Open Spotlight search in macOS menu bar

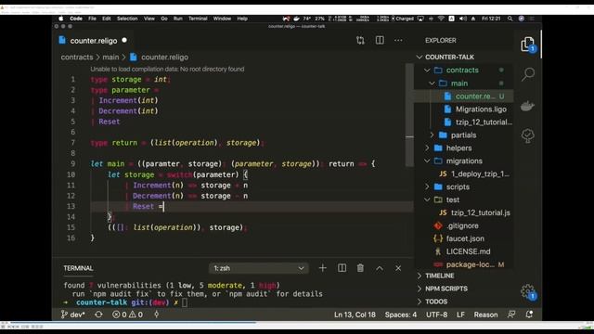click(510, 19)
